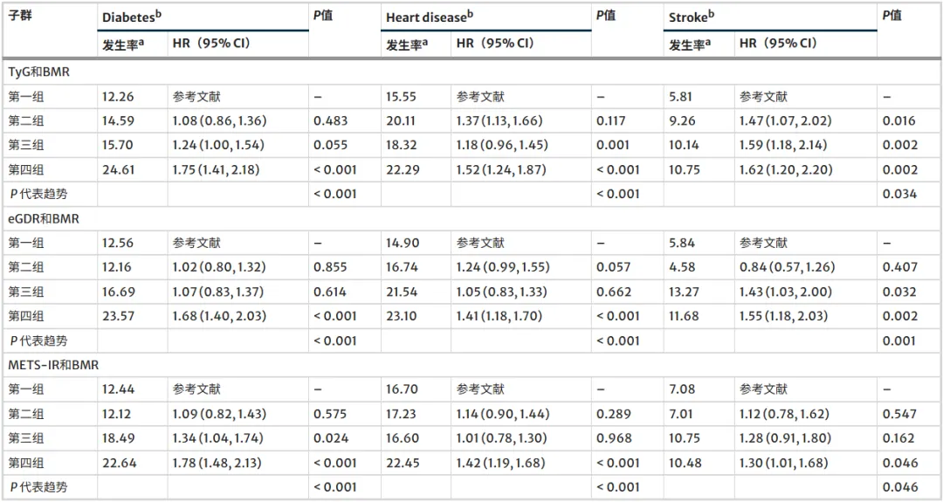943x502 pixels.
Task: Click the Heart disease column header
Action: 430,17
